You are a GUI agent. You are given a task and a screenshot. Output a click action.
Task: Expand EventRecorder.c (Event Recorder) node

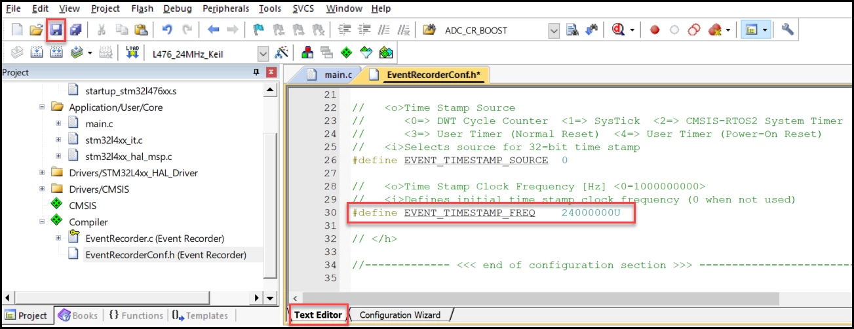(58, 238)
